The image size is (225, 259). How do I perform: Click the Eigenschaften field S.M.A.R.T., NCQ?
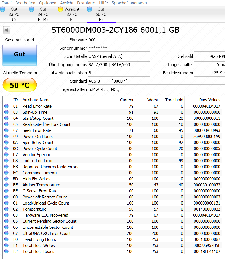pos(157,89)
